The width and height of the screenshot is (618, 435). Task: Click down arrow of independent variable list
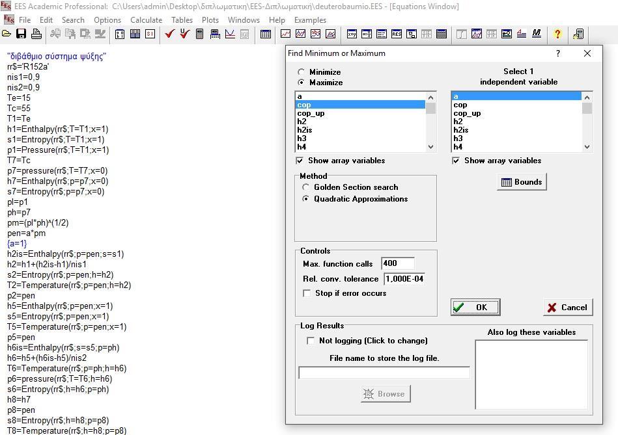[x=587, y=147]
